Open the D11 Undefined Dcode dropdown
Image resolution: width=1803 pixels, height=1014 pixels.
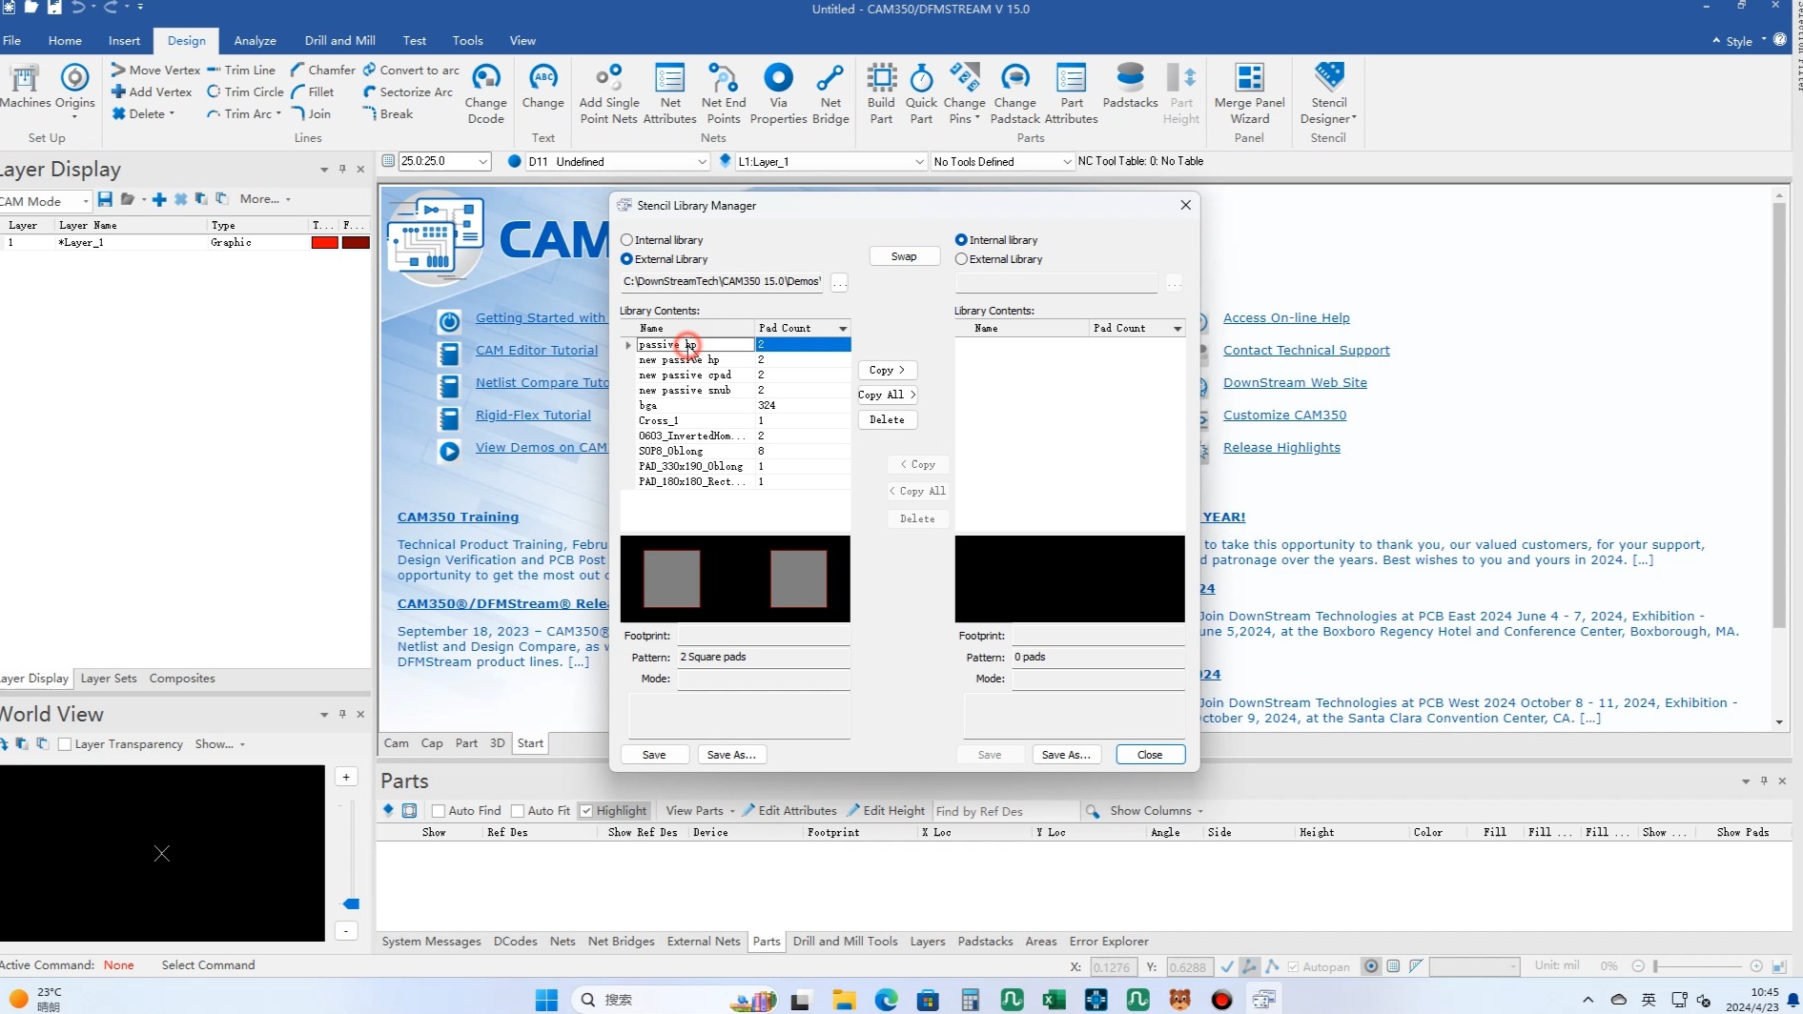[703, 161]
